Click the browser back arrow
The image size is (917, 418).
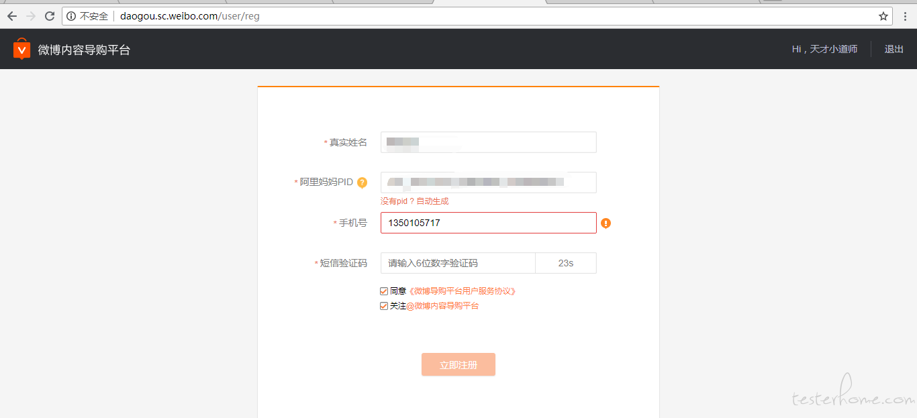[11, 16]
